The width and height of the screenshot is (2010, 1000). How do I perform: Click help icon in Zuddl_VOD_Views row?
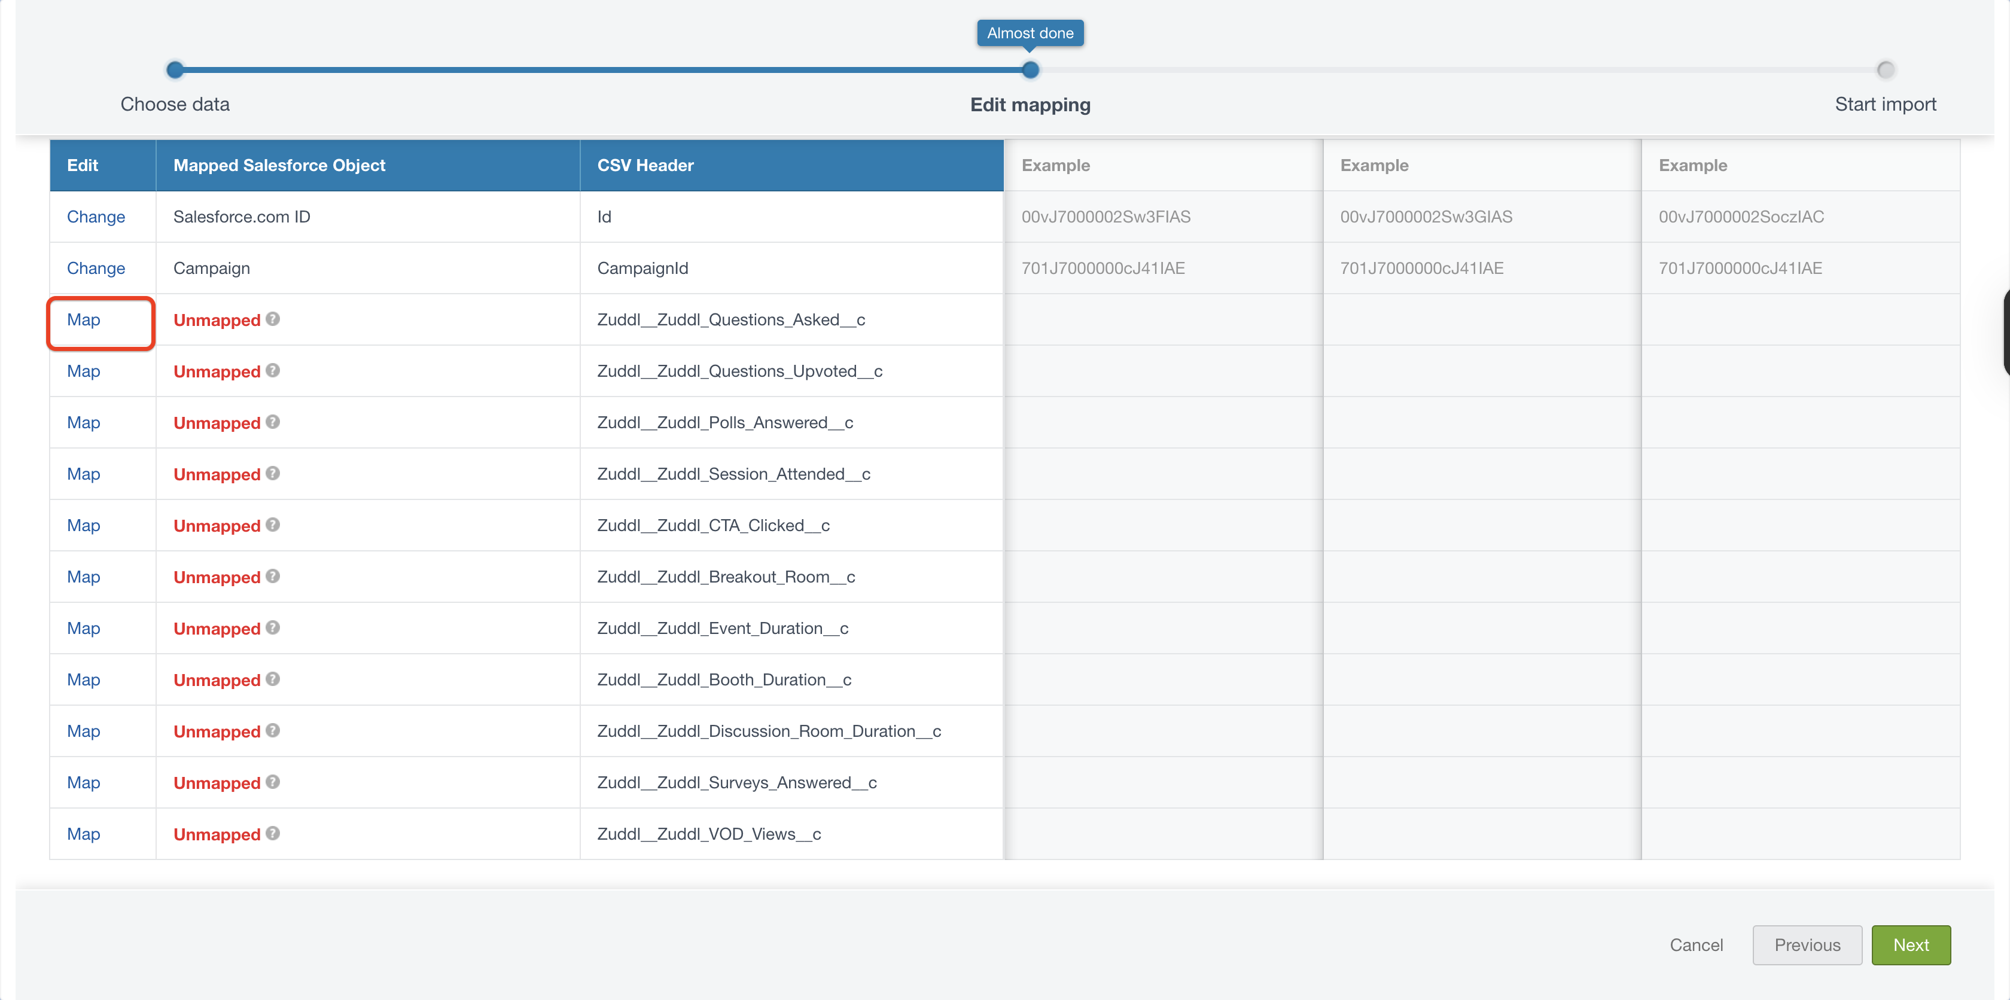pyautogui.click(x=272, y=834)
